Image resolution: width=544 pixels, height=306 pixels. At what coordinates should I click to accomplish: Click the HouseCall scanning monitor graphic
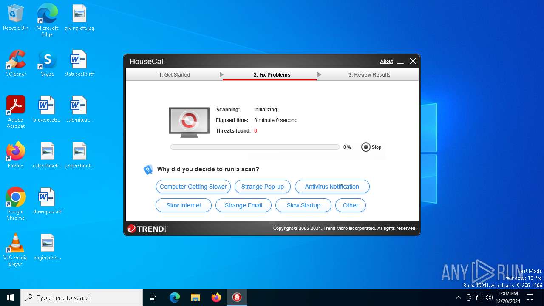point(189,122)
